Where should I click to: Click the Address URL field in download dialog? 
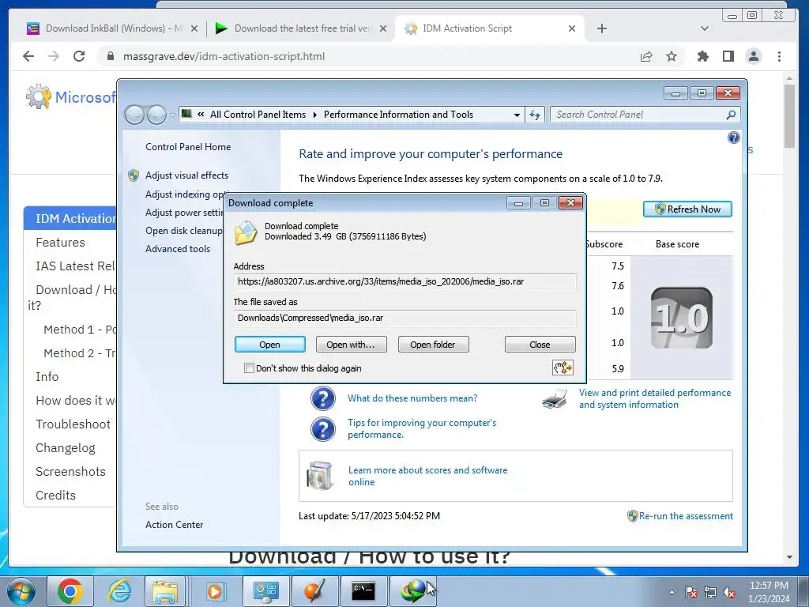pos(405,282)
